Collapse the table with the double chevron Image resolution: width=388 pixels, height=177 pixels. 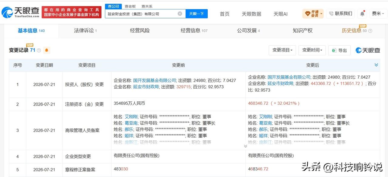click(x=376, y=65)
